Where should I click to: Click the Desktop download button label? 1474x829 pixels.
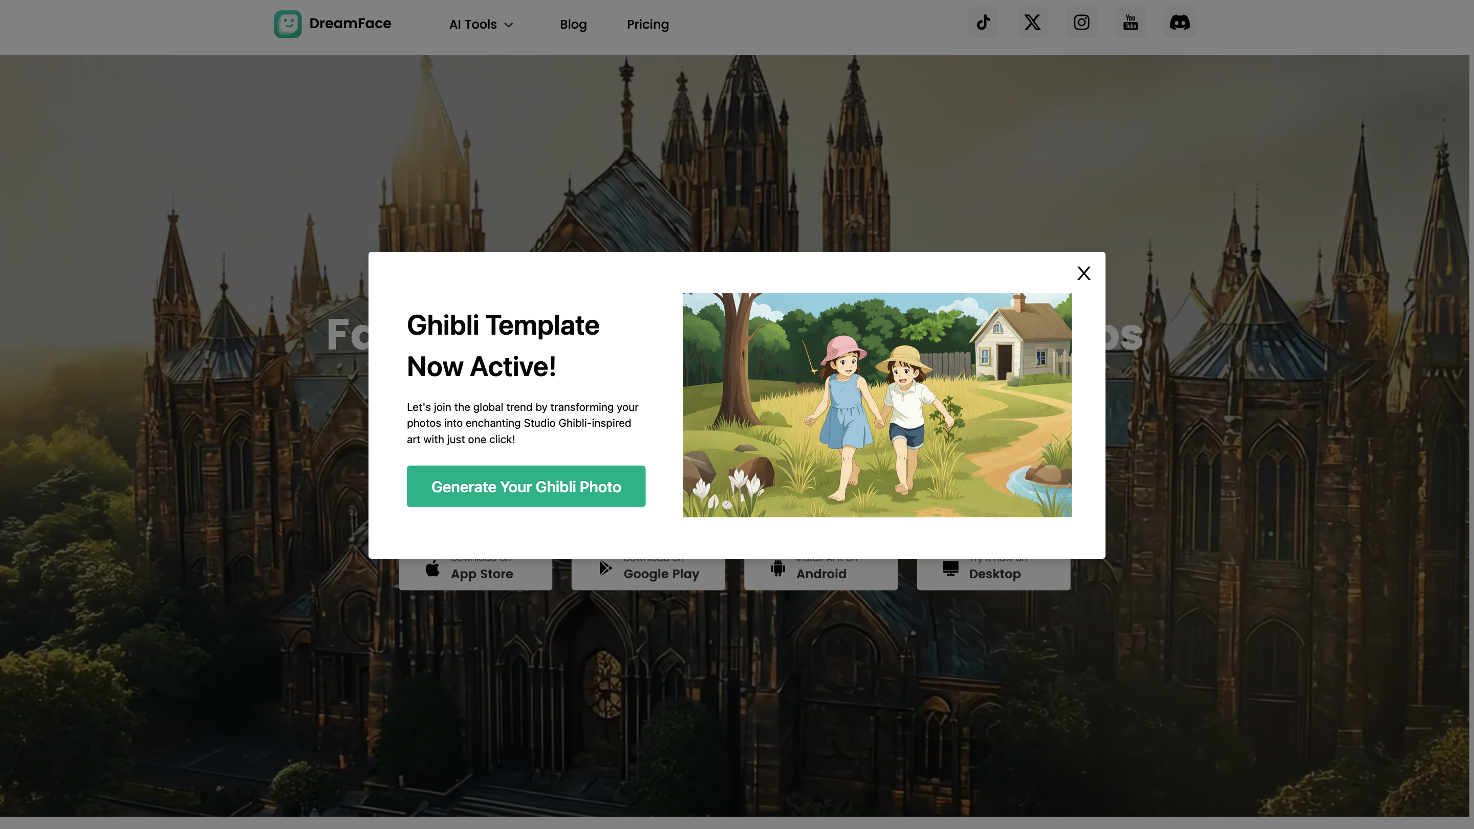coord(994,574)
